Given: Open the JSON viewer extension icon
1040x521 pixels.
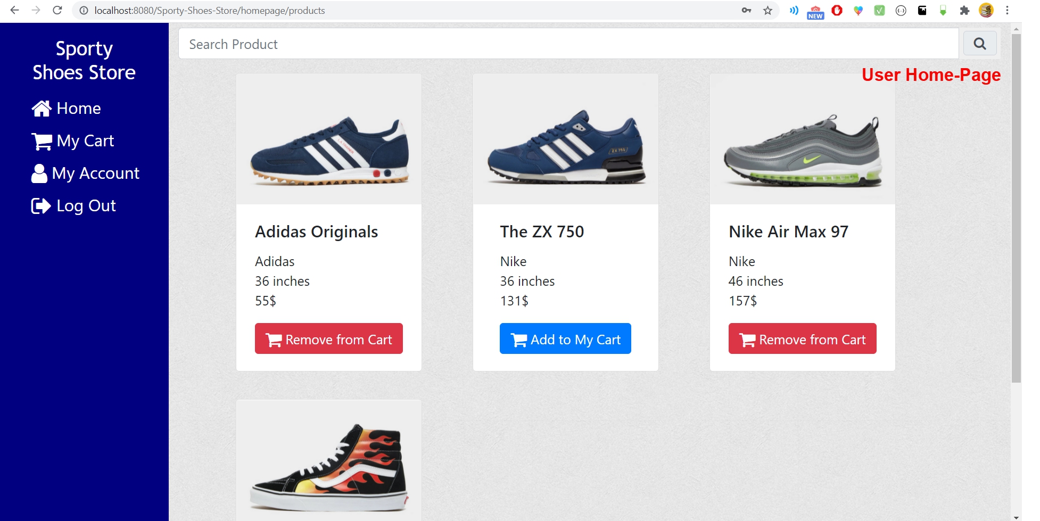Looking at the screenshot, I should pos(901,10).
